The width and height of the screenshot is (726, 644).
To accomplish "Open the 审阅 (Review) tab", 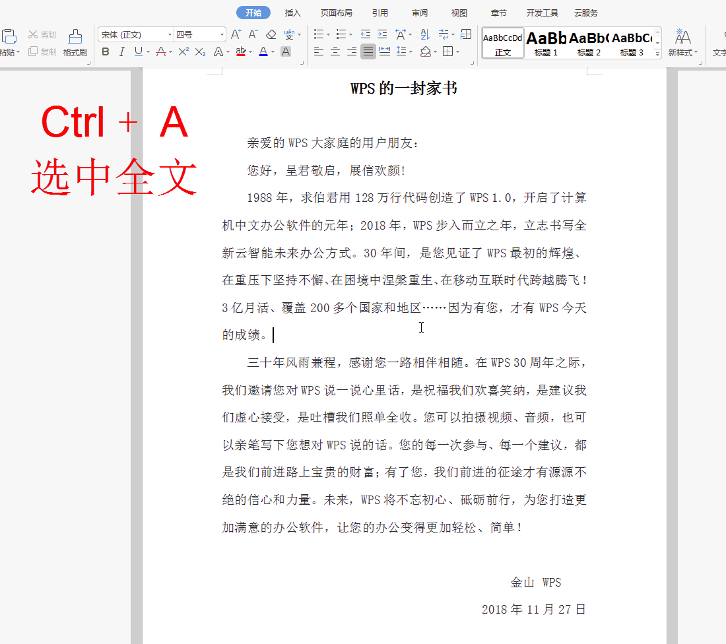I will coord(420,13).
